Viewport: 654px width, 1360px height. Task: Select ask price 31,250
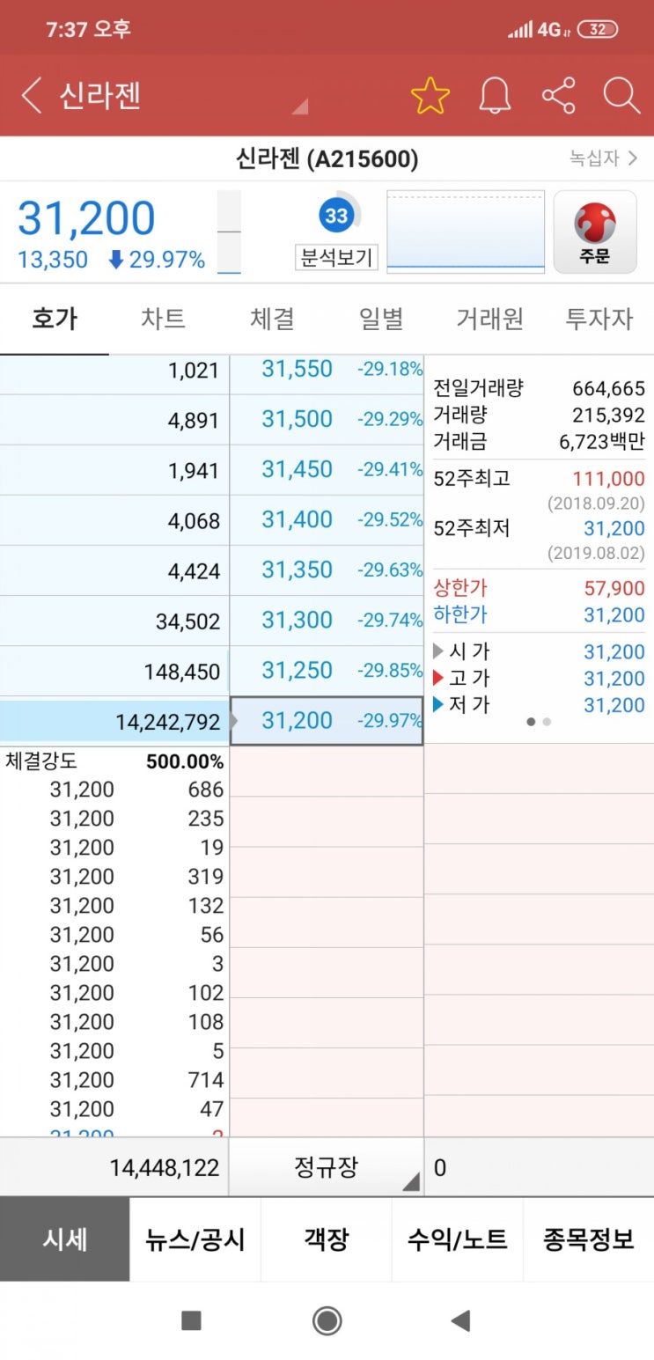(327, 671)
